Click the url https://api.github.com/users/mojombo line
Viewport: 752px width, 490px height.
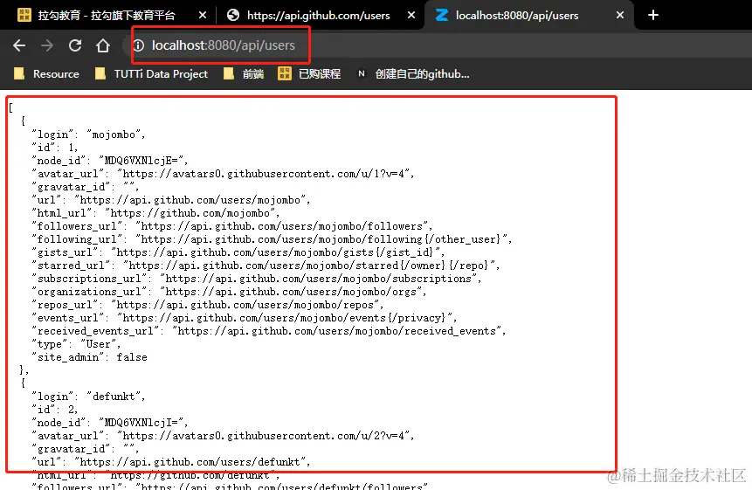tap(171, 200)
